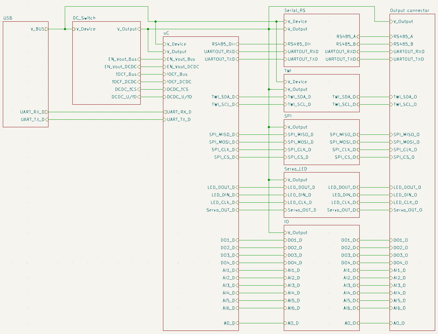Click V_Device pin in uC sheet

175,44
